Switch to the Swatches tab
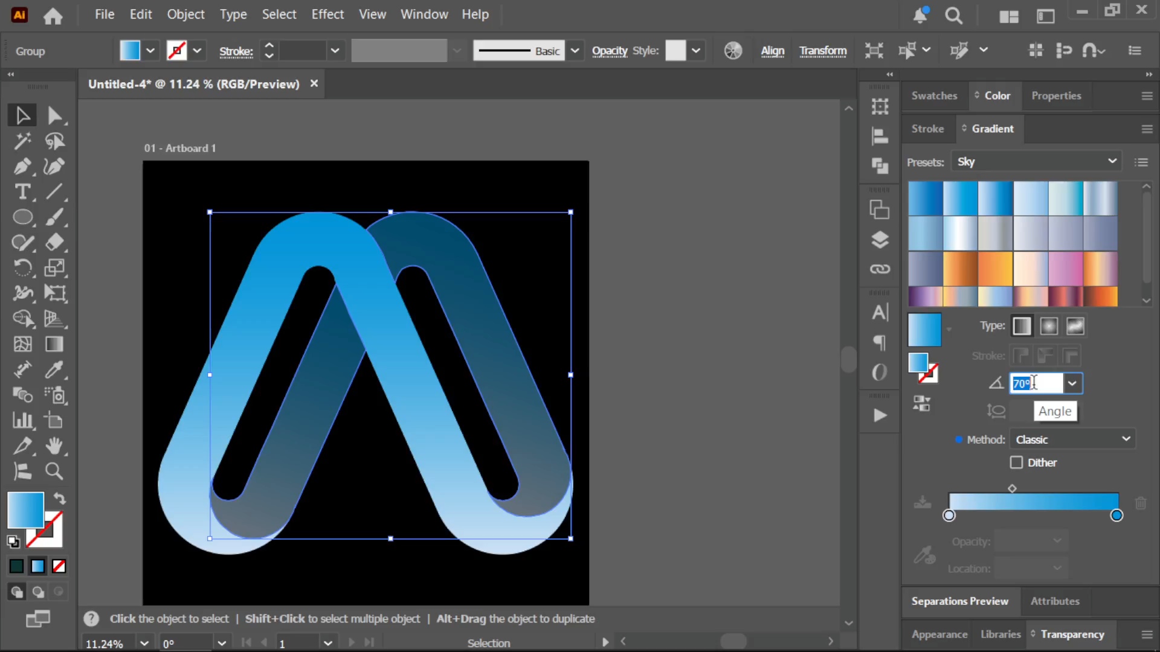Screen dimensions: 1160x652 (934, 95)
